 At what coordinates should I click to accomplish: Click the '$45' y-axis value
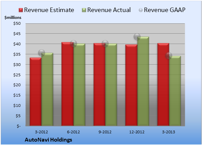point(17,34)
